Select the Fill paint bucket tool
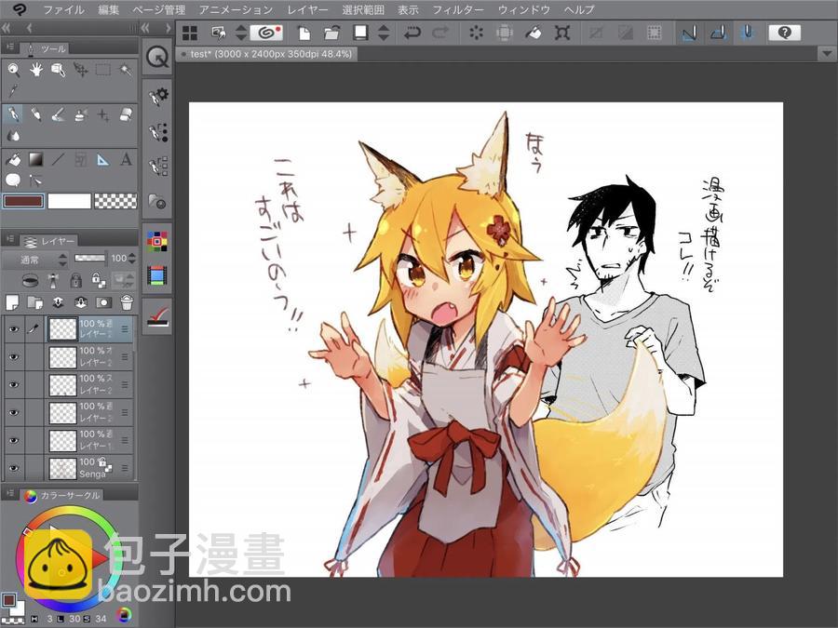This screenshot has height=628, width=838. point(13,159)
